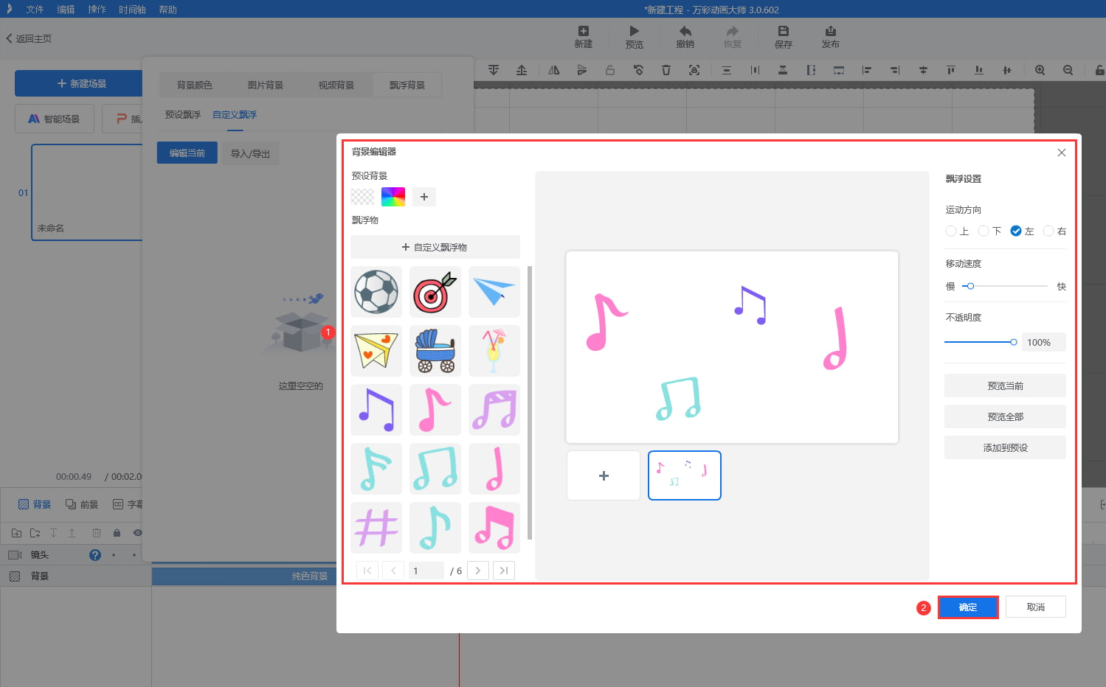This screenshot has width=1106, height=687.
Task: Open the 文件 menu
Action: 35,10
